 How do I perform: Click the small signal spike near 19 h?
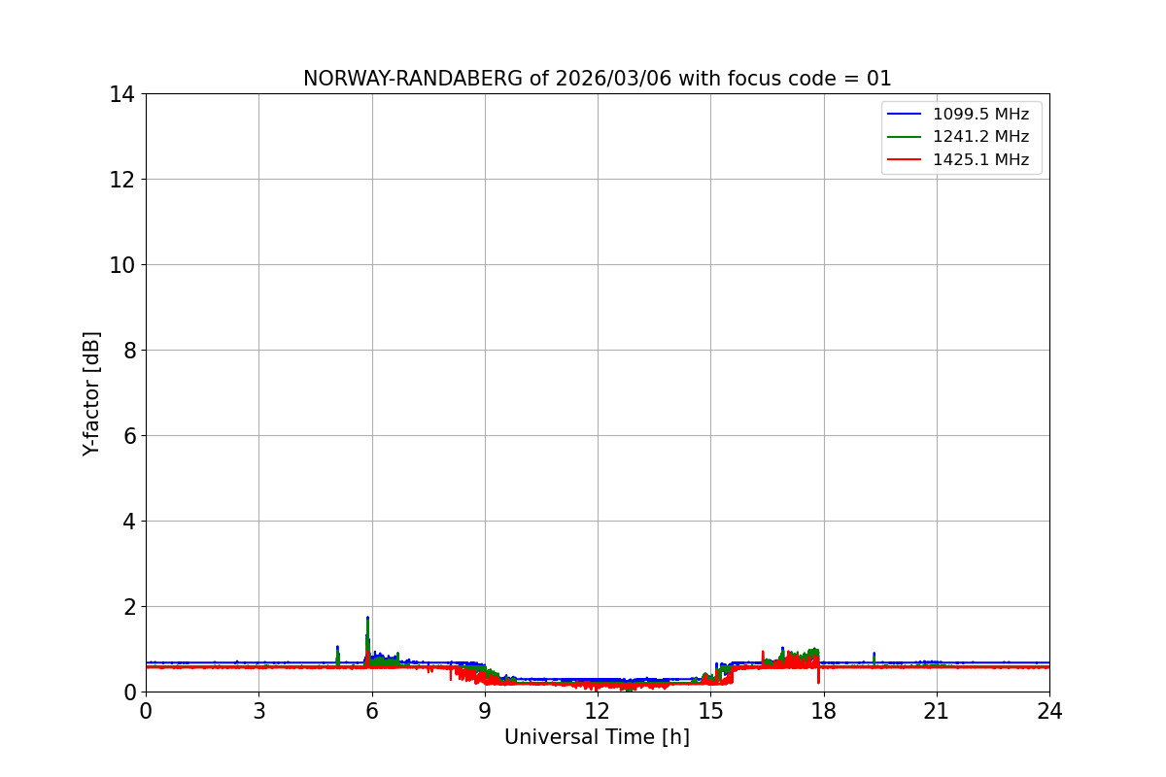pos(874,659)
